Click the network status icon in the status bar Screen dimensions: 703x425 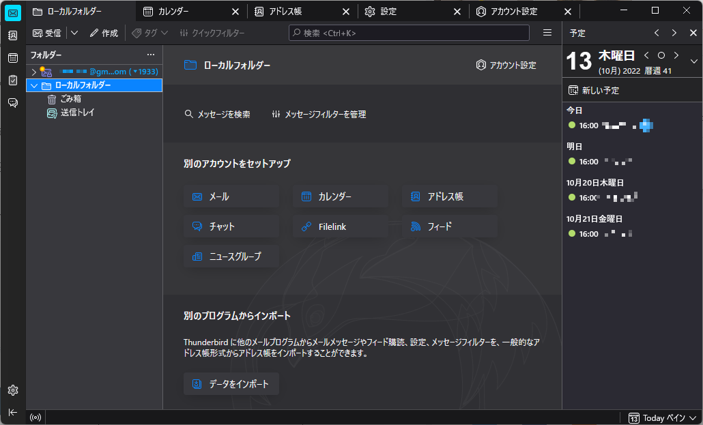(x=35, y=417)
